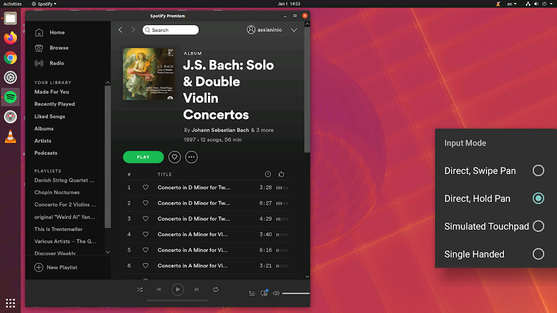Click the '& 3 more' artists link
This screenshot has height=313, width=557.
point(262,130)
